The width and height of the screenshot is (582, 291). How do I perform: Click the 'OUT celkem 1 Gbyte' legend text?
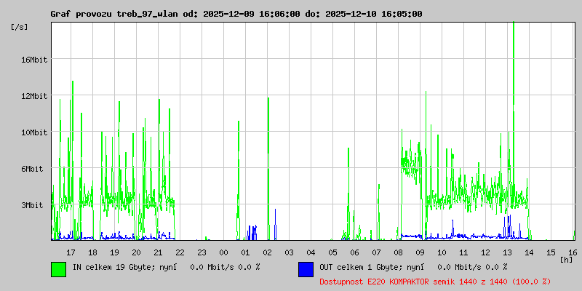[362, 267]
